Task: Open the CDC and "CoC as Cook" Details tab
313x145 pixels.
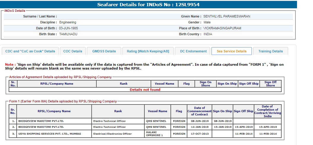Action: click(x=30, y=51)
